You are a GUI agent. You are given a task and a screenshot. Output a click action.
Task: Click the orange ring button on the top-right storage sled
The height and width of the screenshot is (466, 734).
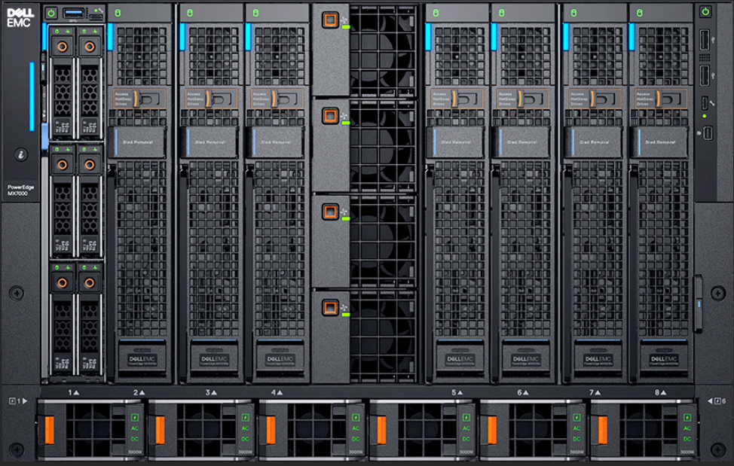[x=90, y=46]
